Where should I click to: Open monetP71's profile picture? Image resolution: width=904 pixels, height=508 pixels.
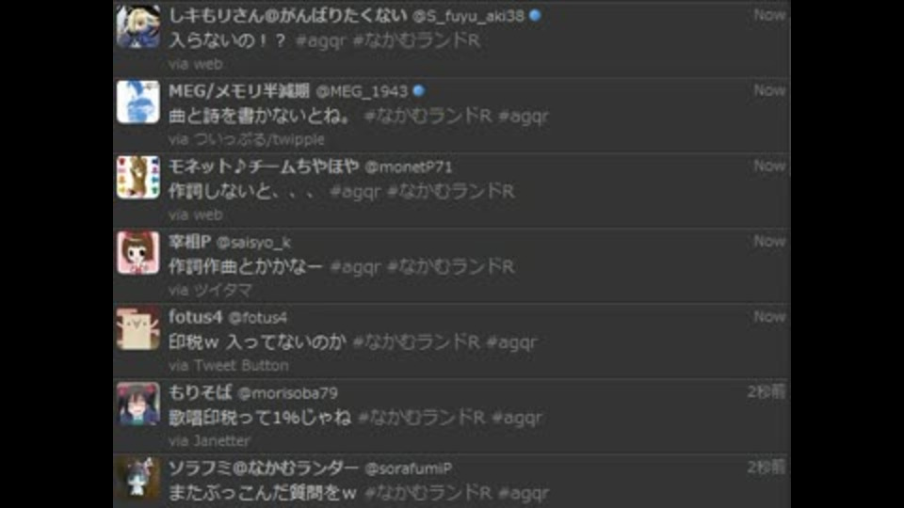(x=138, y=178)
